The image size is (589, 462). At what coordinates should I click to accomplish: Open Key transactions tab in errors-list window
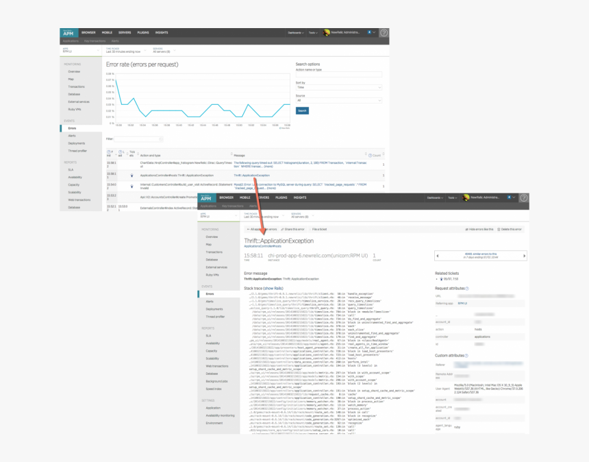[x=95, y=41]
